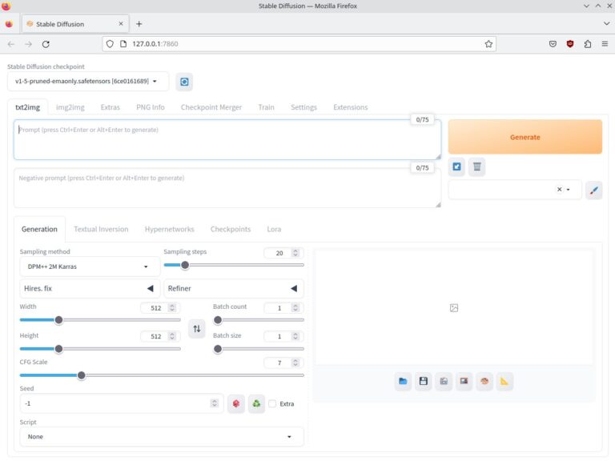615x461 pixels.
Task: Open the Extensions tab
Action: (350, 107)
